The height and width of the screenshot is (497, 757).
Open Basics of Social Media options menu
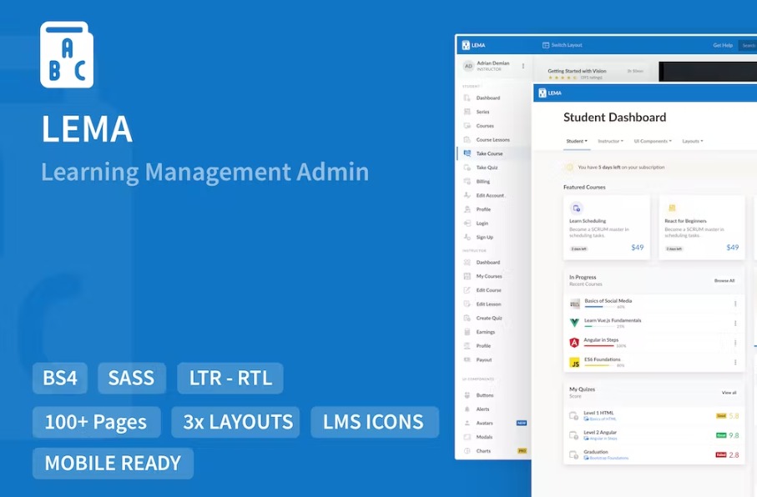(735, 304)
